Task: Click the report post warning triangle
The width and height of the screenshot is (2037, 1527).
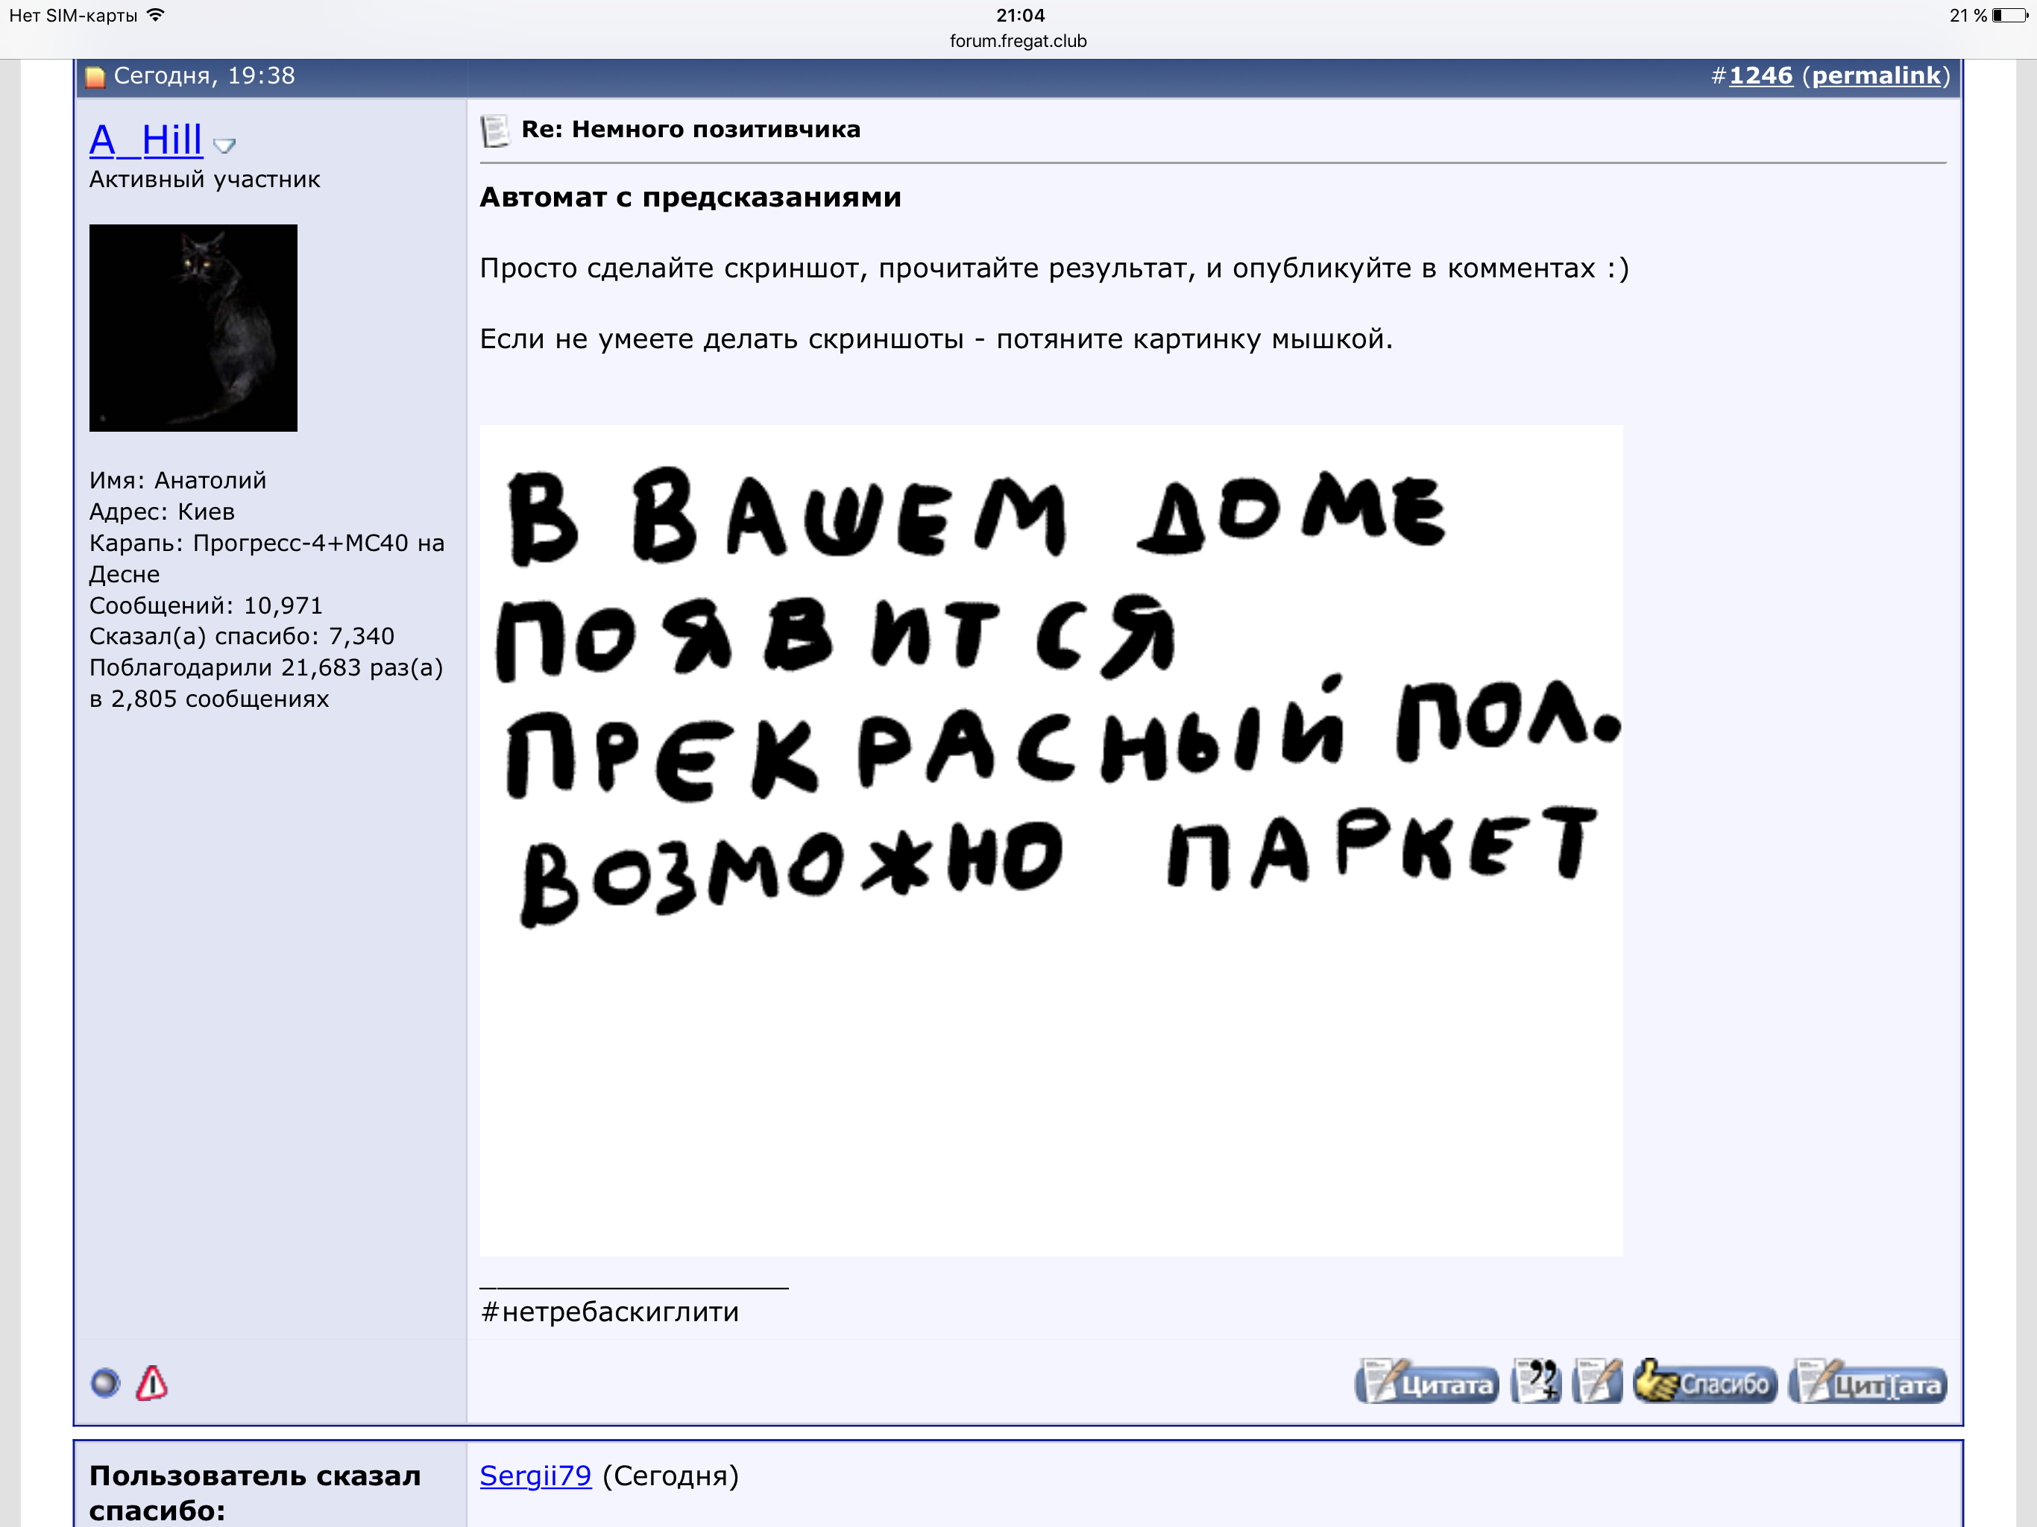Action: (x=152, y=1383)
